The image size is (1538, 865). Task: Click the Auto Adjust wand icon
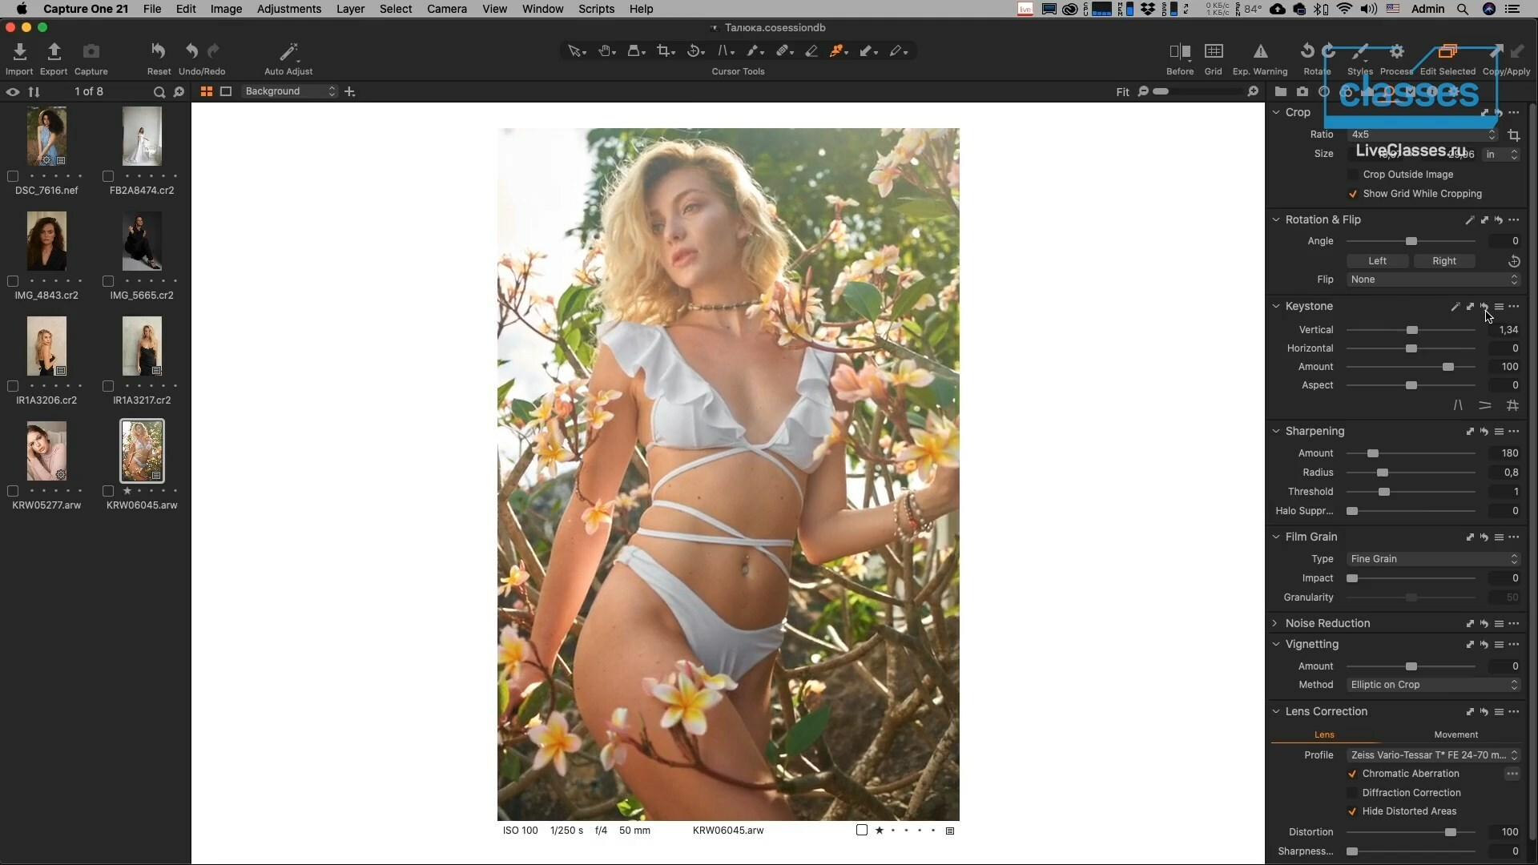[x=288, y=52]
